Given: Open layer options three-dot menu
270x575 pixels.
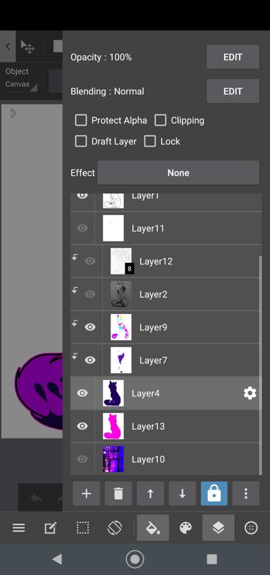Looking at the screenshot, I should pyautogui.click(x=246, y=494).
